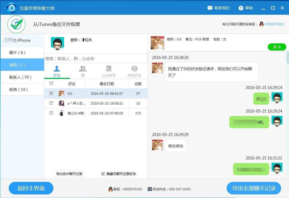Image resolution: width=289 pixels, height=198 pixels.
Task: Open the 帮助 question mark icon
Action: [241, 8]
